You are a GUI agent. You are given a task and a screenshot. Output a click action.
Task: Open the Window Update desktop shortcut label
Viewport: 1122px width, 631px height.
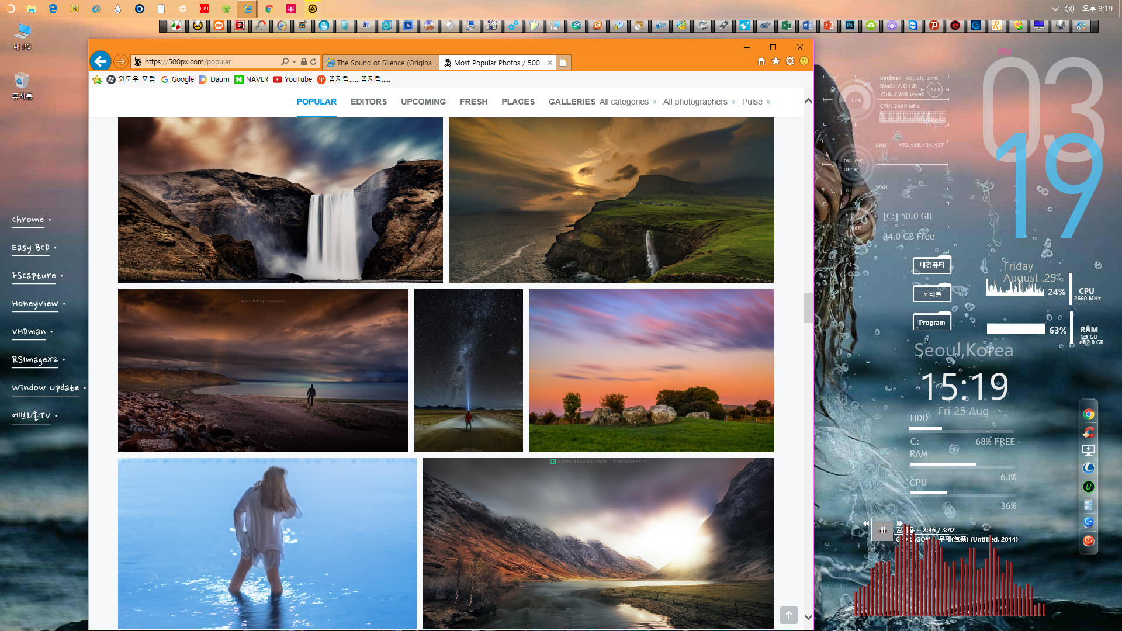tap(46, 388)
